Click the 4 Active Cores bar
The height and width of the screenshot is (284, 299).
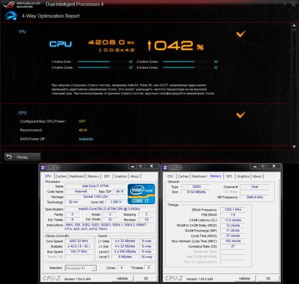point(187,67)
